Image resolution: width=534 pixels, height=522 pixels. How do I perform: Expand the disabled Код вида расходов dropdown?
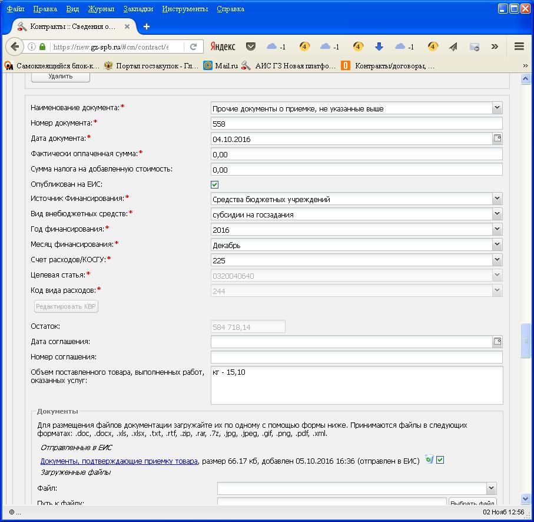[x=497, y=290]
